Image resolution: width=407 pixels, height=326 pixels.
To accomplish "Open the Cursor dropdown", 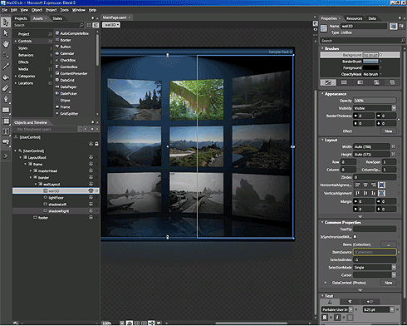I will point(394,275).
